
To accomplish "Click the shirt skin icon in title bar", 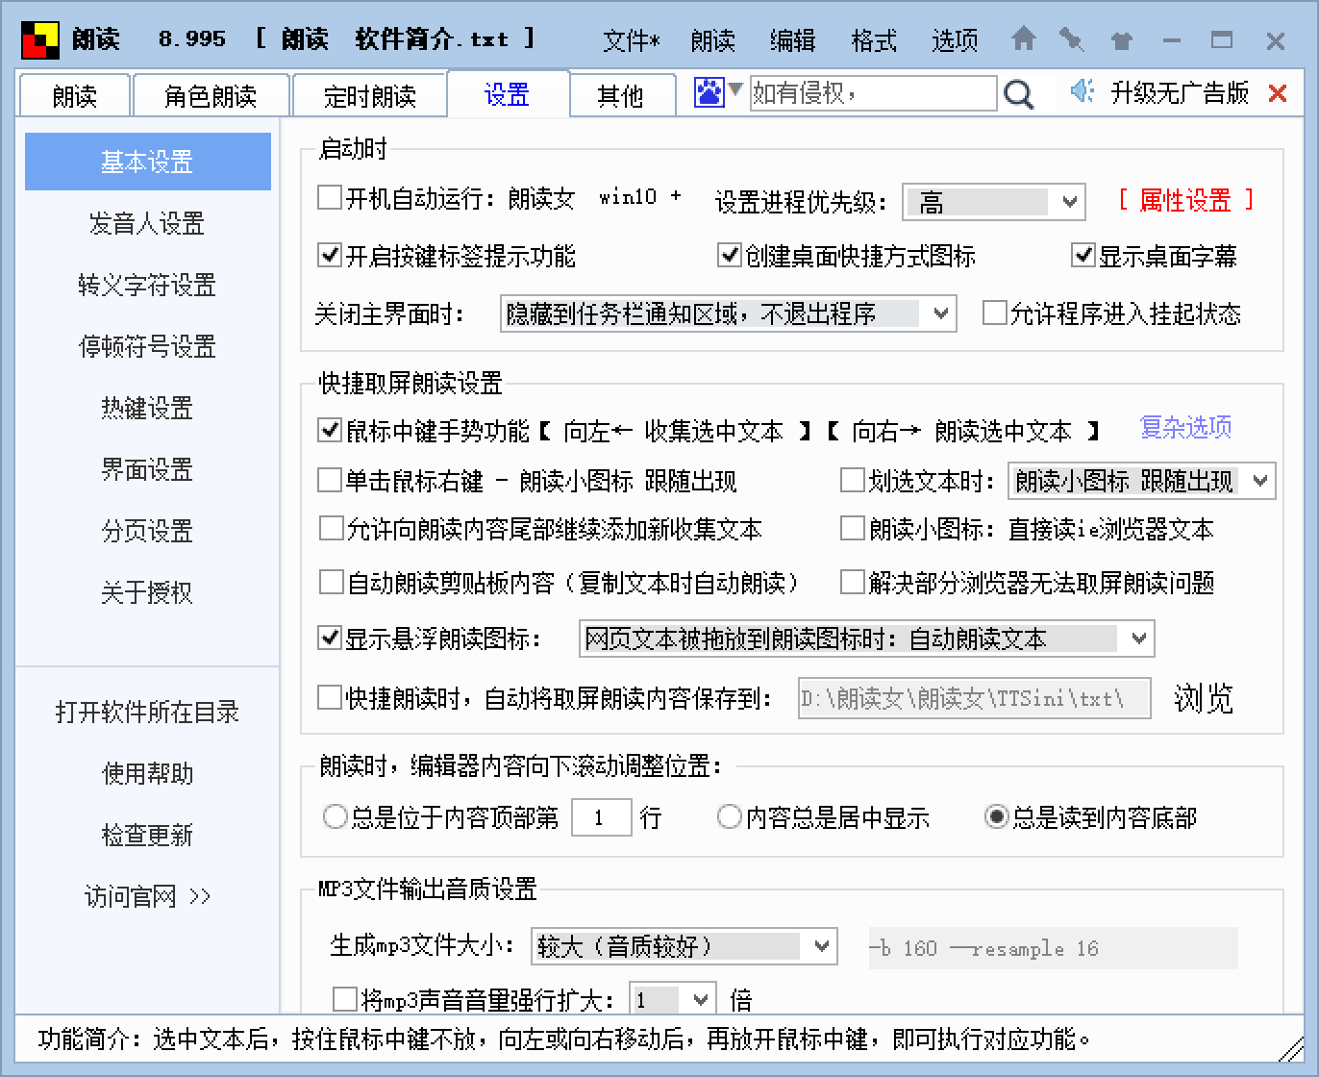I will click(1121, 40).
